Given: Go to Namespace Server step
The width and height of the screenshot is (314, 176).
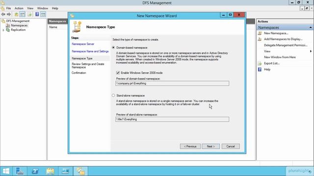Looking at the screenshot, I should coord(83,44).
